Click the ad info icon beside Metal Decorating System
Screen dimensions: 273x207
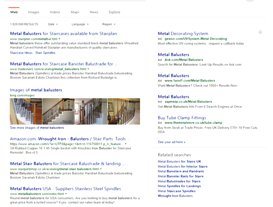click(260, 32)
